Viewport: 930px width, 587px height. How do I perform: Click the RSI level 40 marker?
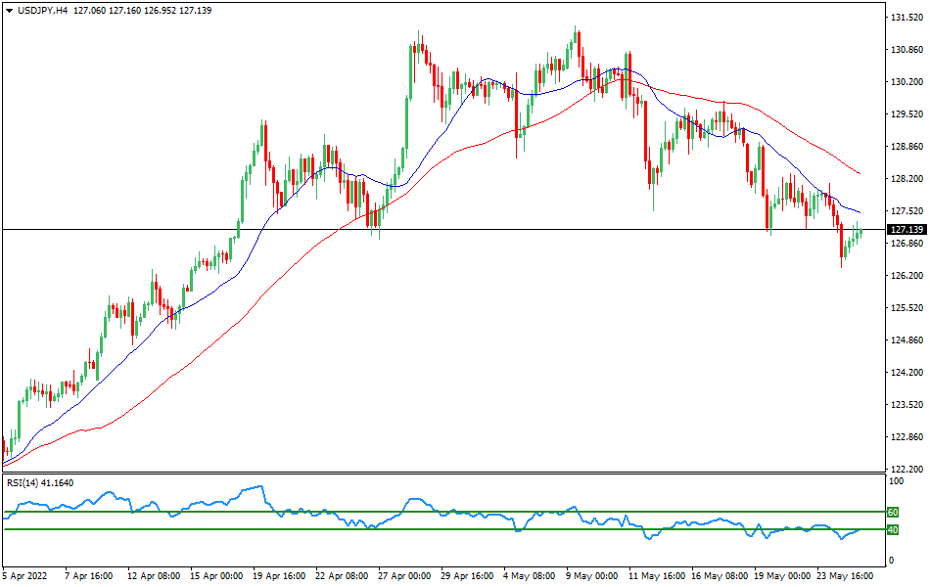pos(892,531)
